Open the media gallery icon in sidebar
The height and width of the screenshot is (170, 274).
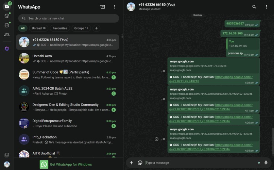coord(7,155)
